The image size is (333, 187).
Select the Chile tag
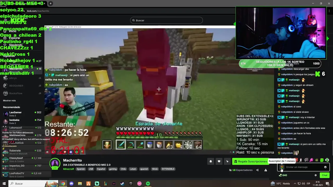click(123, 169)
